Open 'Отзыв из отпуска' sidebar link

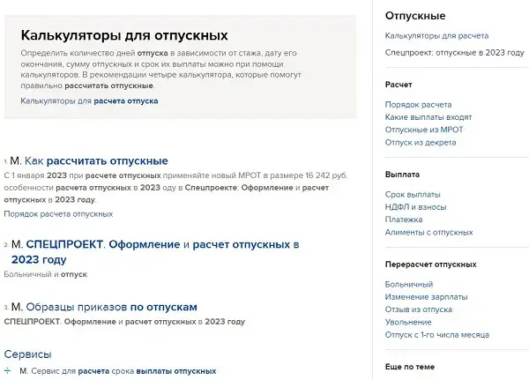tap(418, 309)
